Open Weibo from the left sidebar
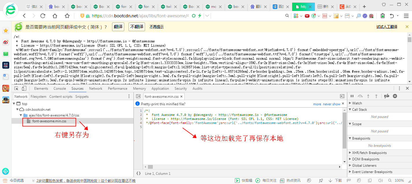The height and width of the screenshot is (184, 412). click(x=6, y=42)
